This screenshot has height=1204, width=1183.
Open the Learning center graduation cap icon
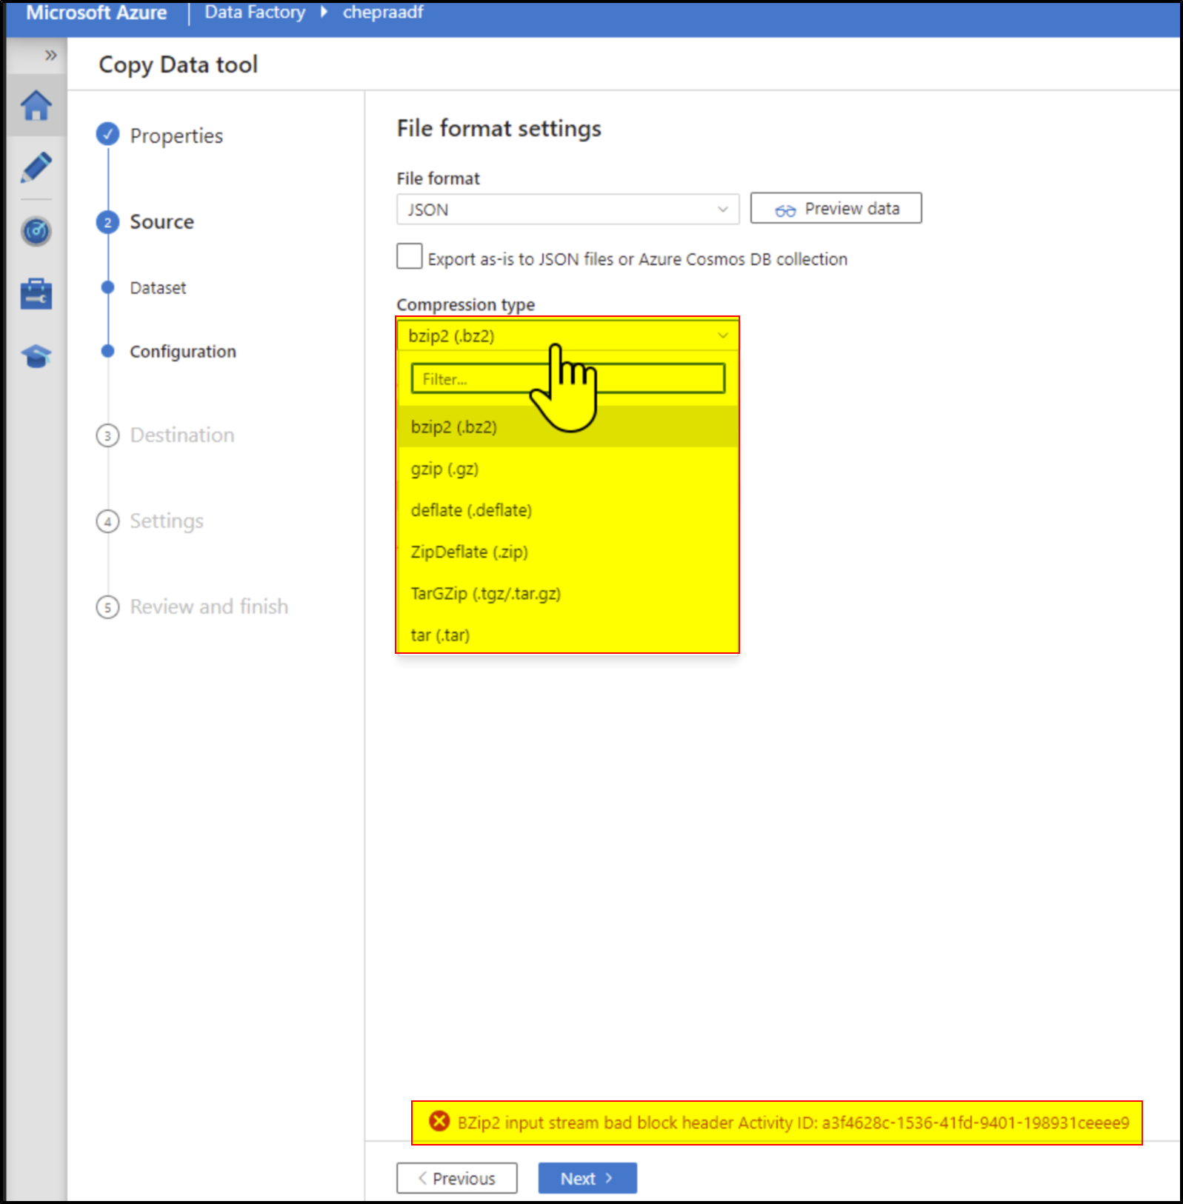pos(36,357)
